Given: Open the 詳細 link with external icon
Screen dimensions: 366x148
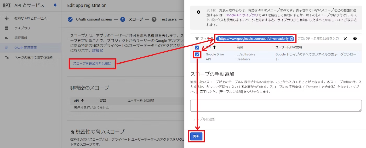Looking at the screenshot, I should click(x=98, y=50).
